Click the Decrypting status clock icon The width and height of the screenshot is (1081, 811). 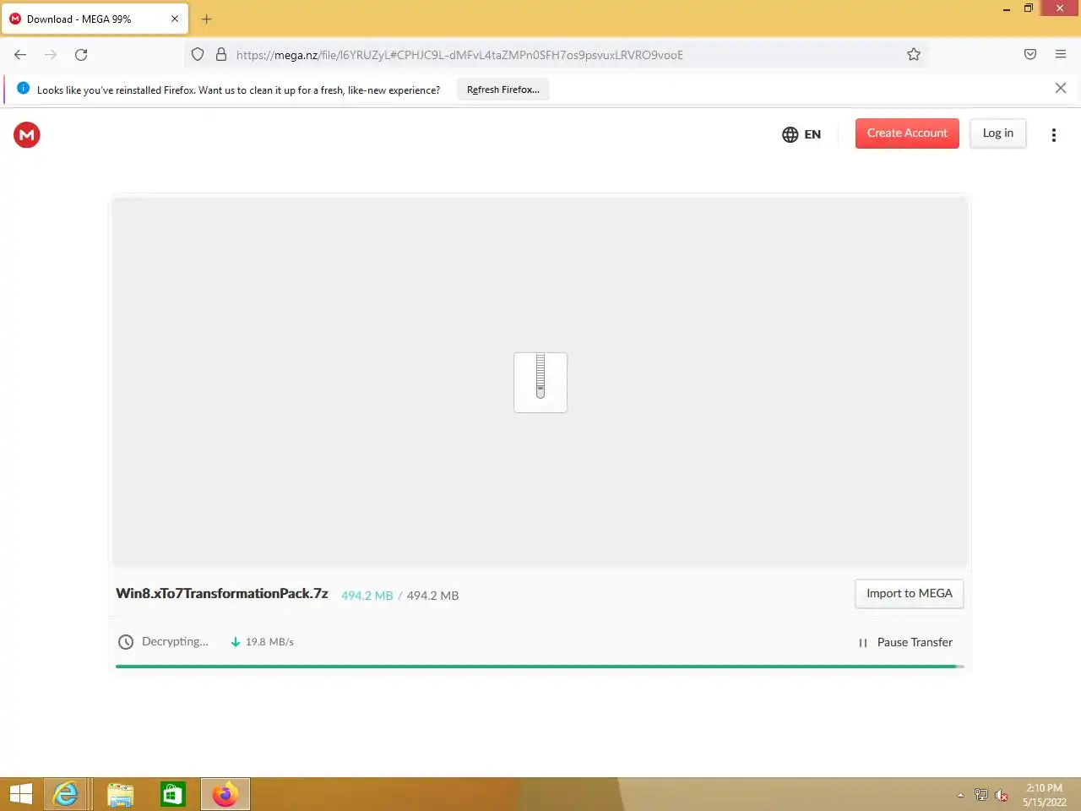point(126,642)
